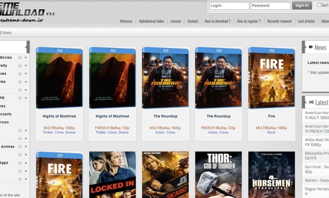Click Stock genre link under Fire
Viewport: 329px width, 198px height.
[x=271, y=132]
